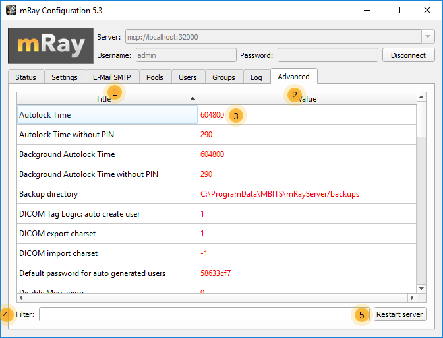Switch to the Settings tab
Image resolution: width=443 pixels, height=338 pixels.
[65, 77]
